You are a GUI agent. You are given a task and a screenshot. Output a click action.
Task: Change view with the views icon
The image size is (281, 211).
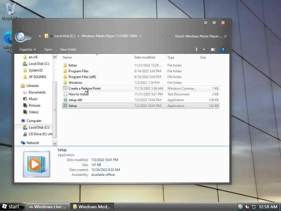click(196, 49)
